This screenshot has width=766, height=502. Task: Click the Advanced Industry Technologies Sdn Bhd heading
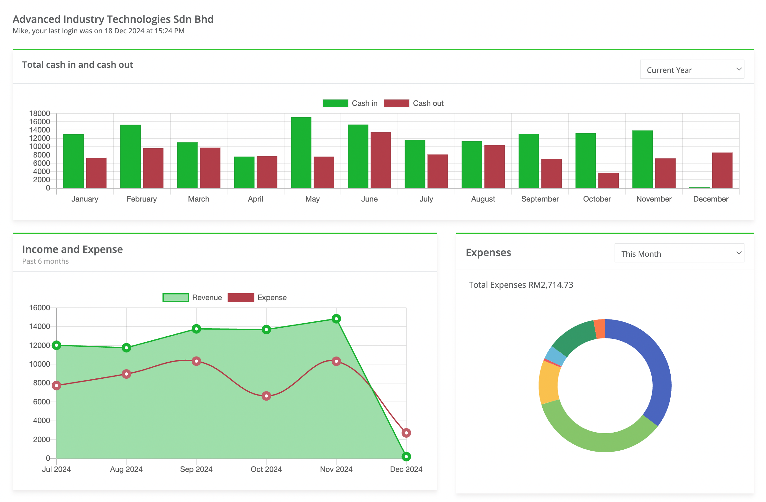coord(113,19)
